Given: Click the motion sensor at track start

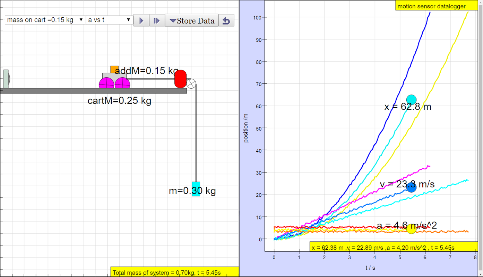Looking at the screenshot, I should 6,79.
